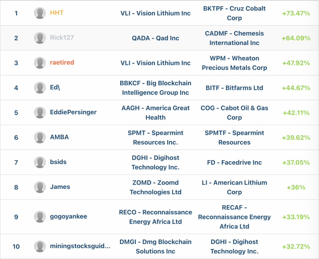This screenshot has height=259, width=319.
Task: Open BKTPF - Cruz Cobalt Corp
Action: click(234, 13)
